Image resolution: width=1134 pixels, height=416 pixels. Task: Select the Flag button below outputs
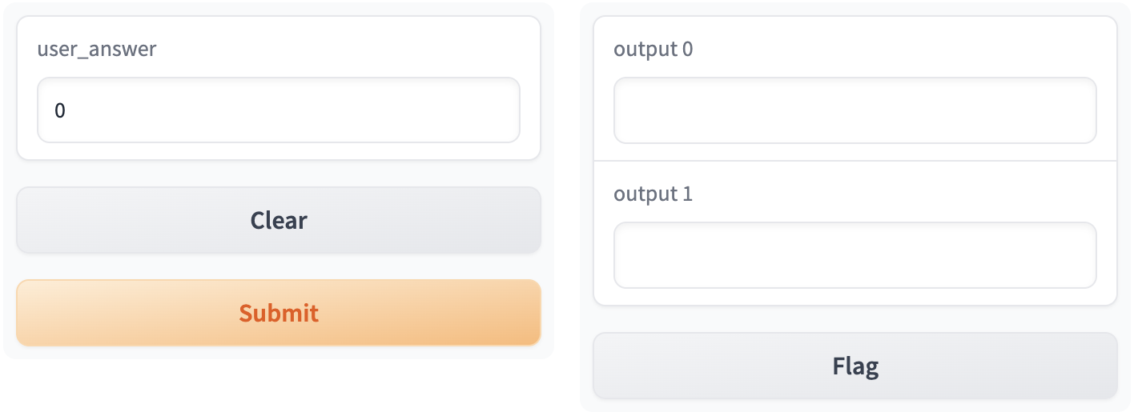coord(855,366)
